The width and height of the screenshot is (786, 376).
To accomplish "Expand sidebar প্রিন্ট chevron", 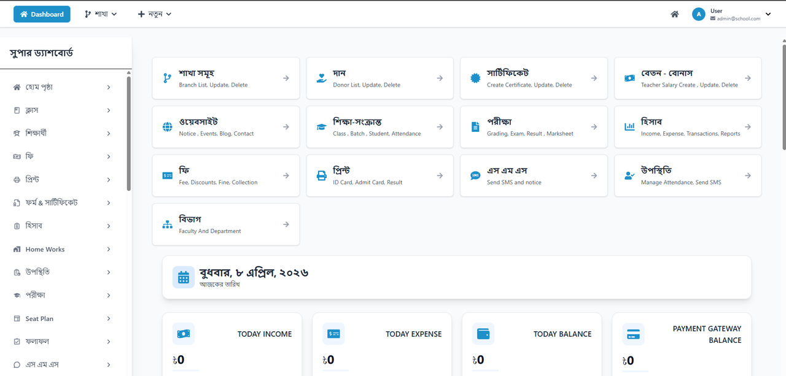I will pos(109,180).
